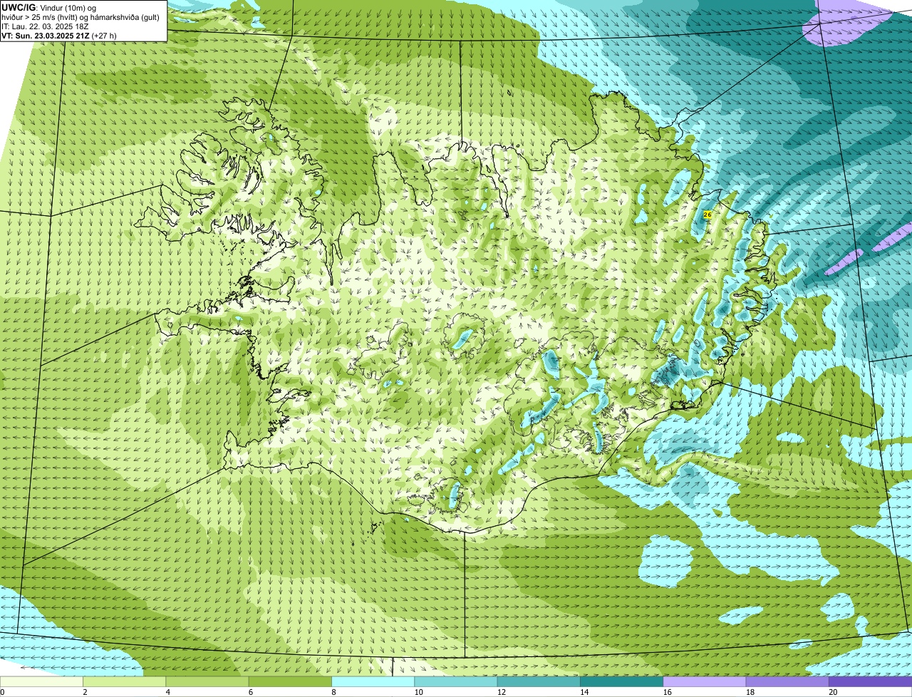Pick the 2–4 m/s light green color bar segment
The image size is (912, 697).
(x=124, y=682)
